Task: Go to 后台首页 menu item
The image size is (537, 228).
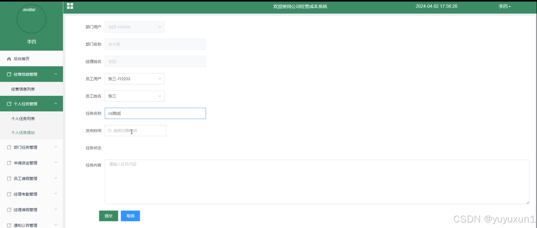Action: coord(31,59)
